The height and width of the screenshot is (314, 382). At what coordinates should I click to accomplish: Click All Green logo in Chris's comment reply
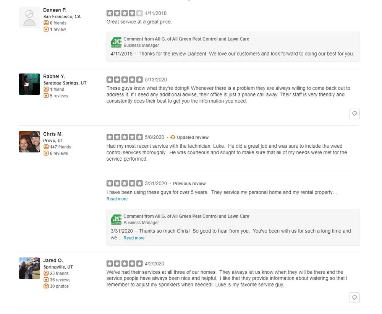coord(116,219)
